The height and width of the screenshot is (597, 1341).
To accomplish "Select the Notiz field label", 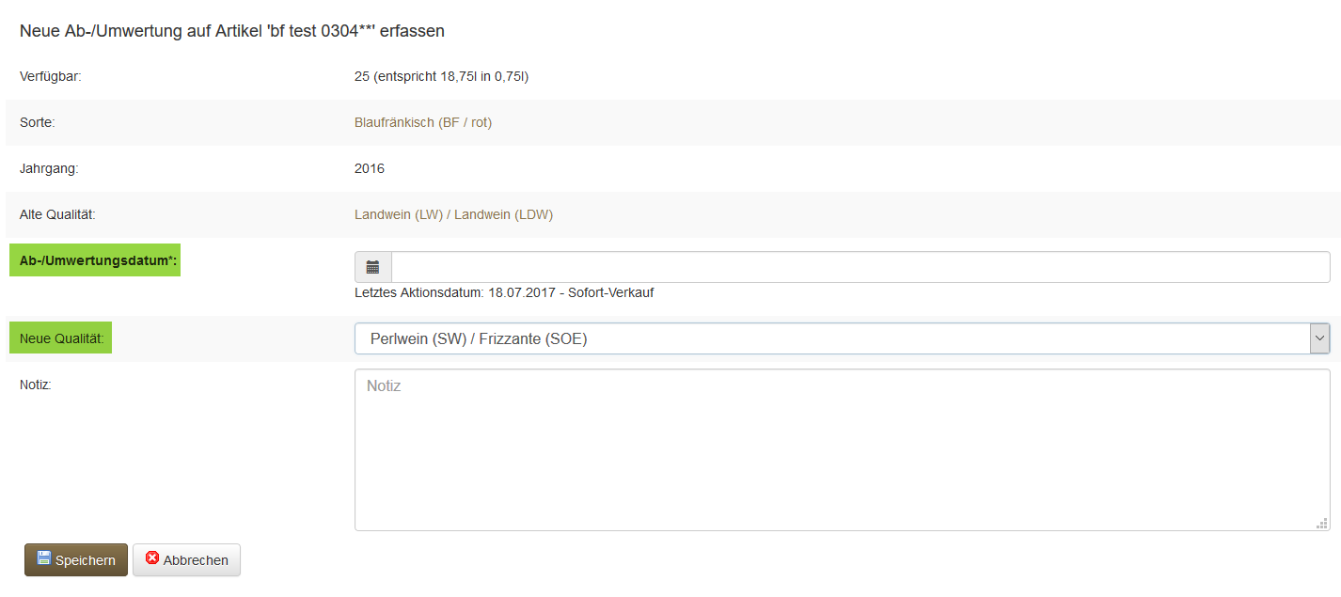I will (x=35, y=385).
